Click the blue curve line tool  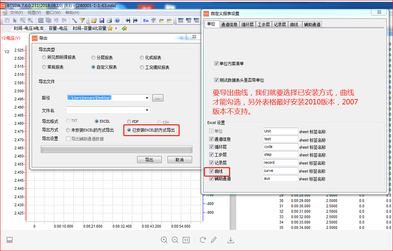tap(74, 20)
